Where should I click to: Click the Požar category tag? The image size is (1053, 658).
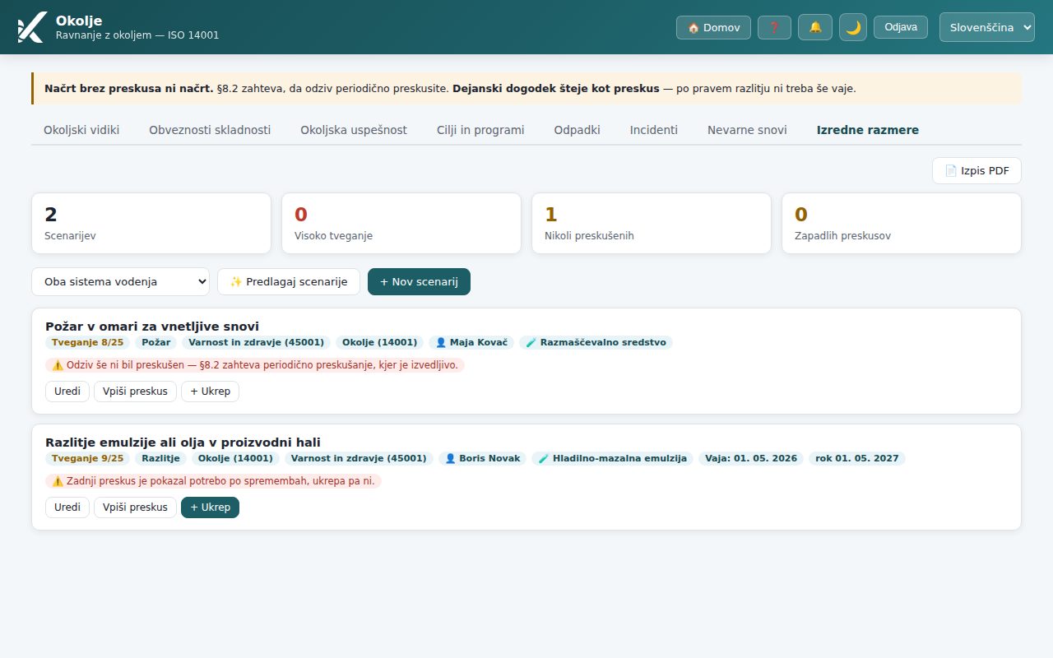point(156,342)
